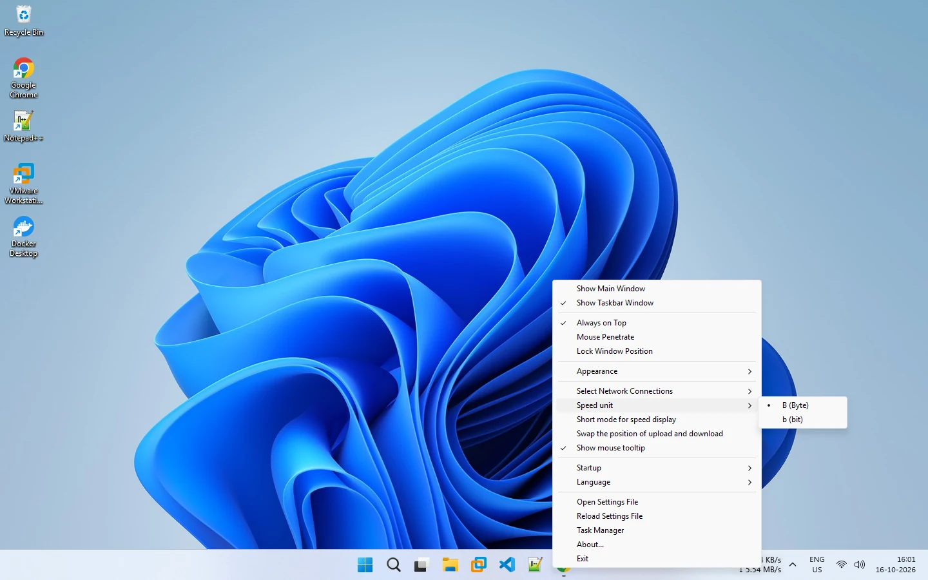
Task: Show hidden tray icons chevron
Action: [x=793, y=565]
